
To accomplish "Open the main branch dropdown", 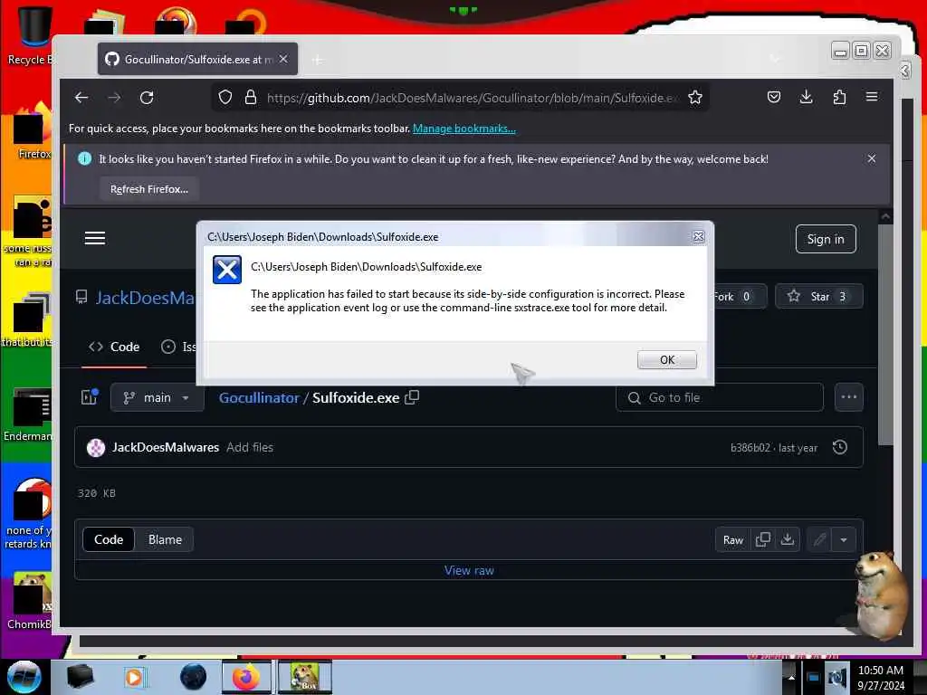I will pos(157,398).
